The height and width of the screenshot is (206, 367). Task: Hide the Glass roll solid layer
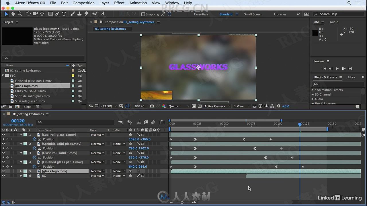3,153
